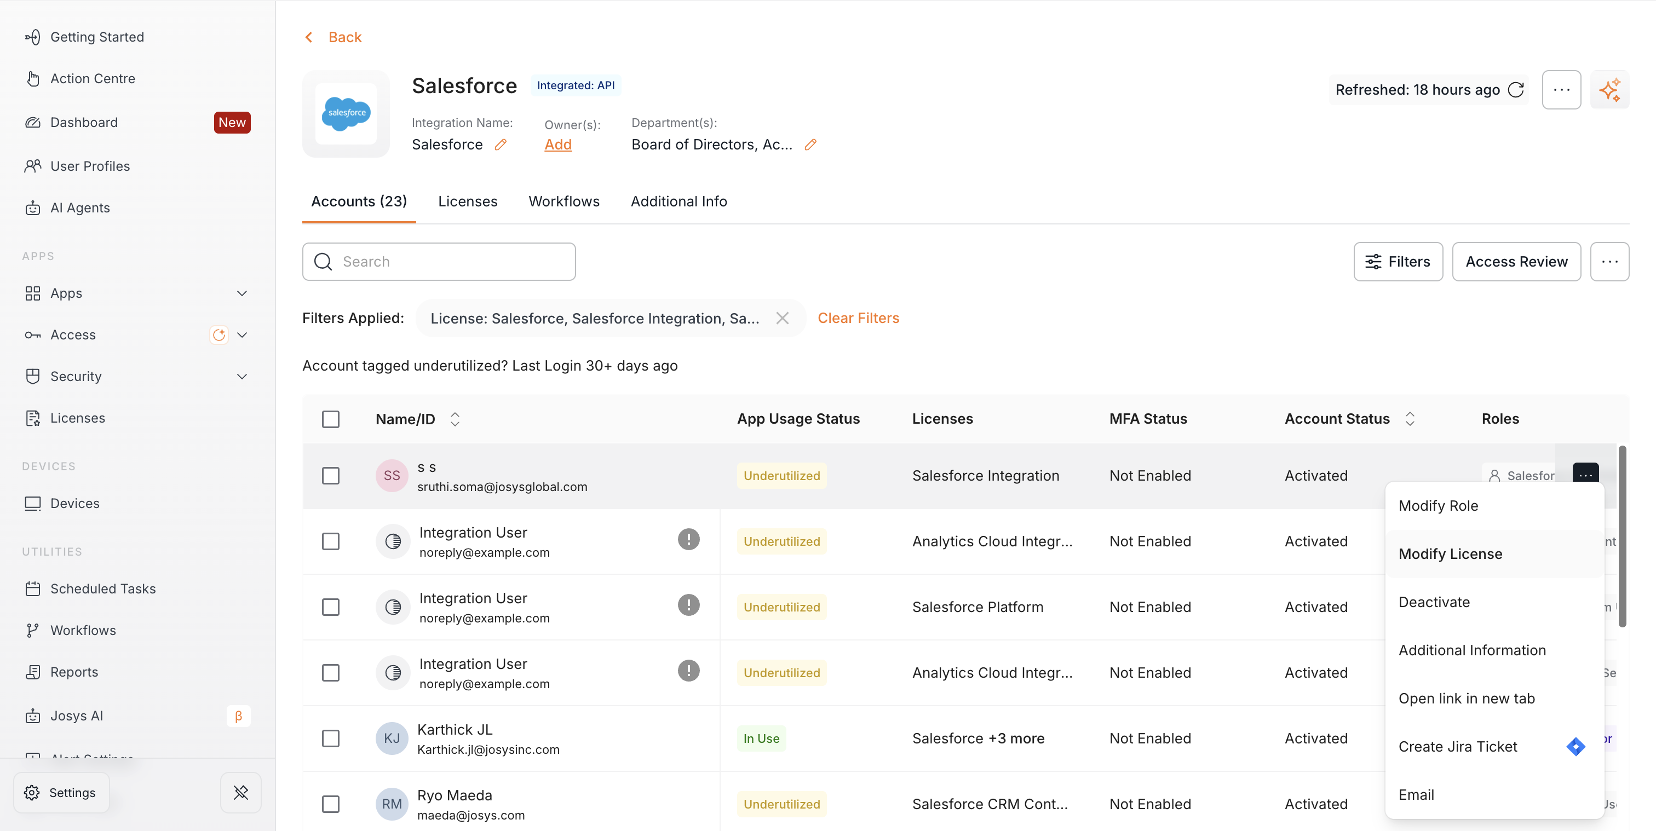The image size is (1656, 831).
Task: Choose Open link in new tab
Action: pyautogui.click(x=1494, y=699)
